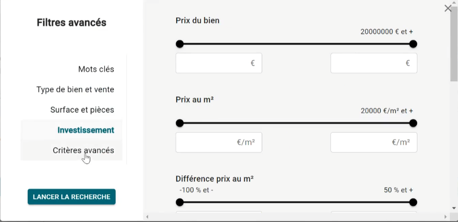Click the vertical scrollbar thumb

(454, 50)
